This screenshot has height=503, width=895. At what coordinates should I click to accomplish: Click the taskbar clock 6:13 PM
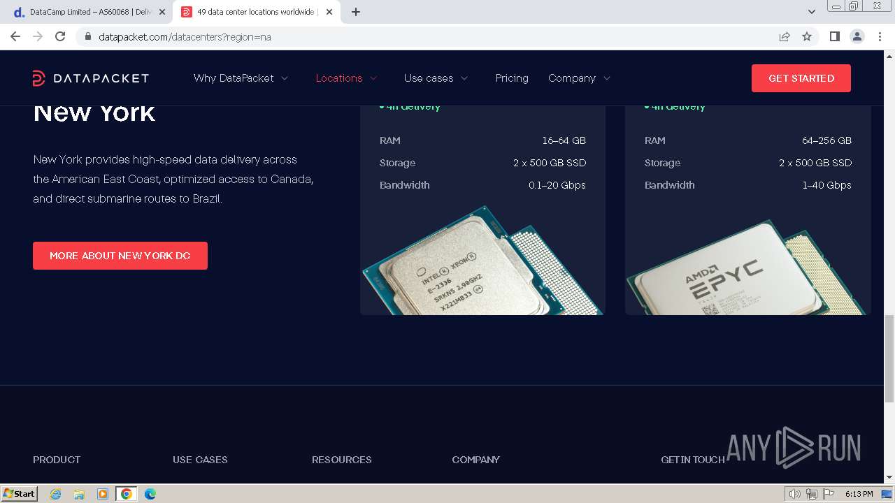tap(859, 494)
